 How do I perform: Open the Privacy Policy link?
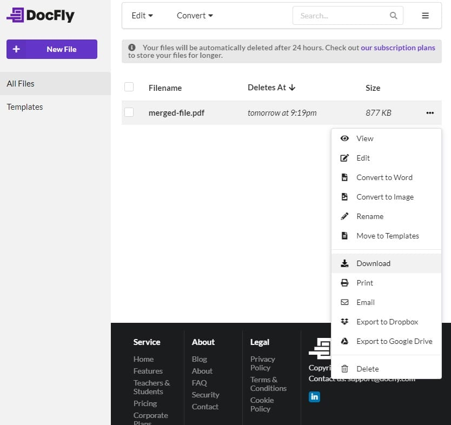coord(262,363)
